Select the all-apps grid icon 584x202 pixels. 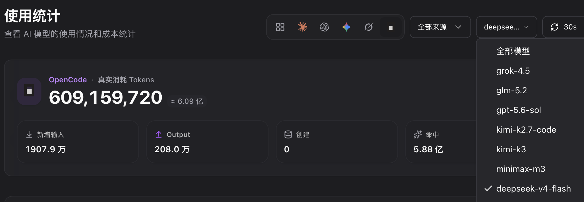[280, 27]
